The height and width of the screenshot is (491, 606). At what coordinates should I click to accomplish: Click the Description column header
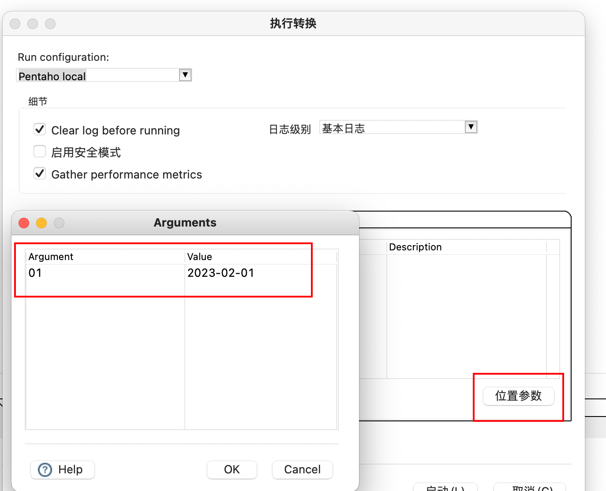(467, 247)
